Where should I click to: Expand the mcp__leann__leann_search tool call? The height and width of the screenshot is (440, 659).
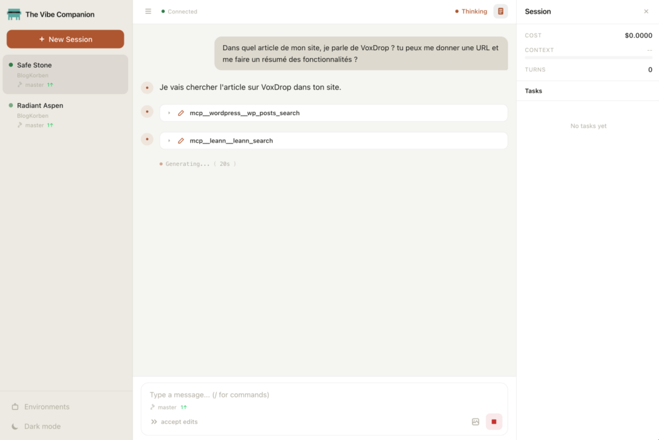pos(231,141)
